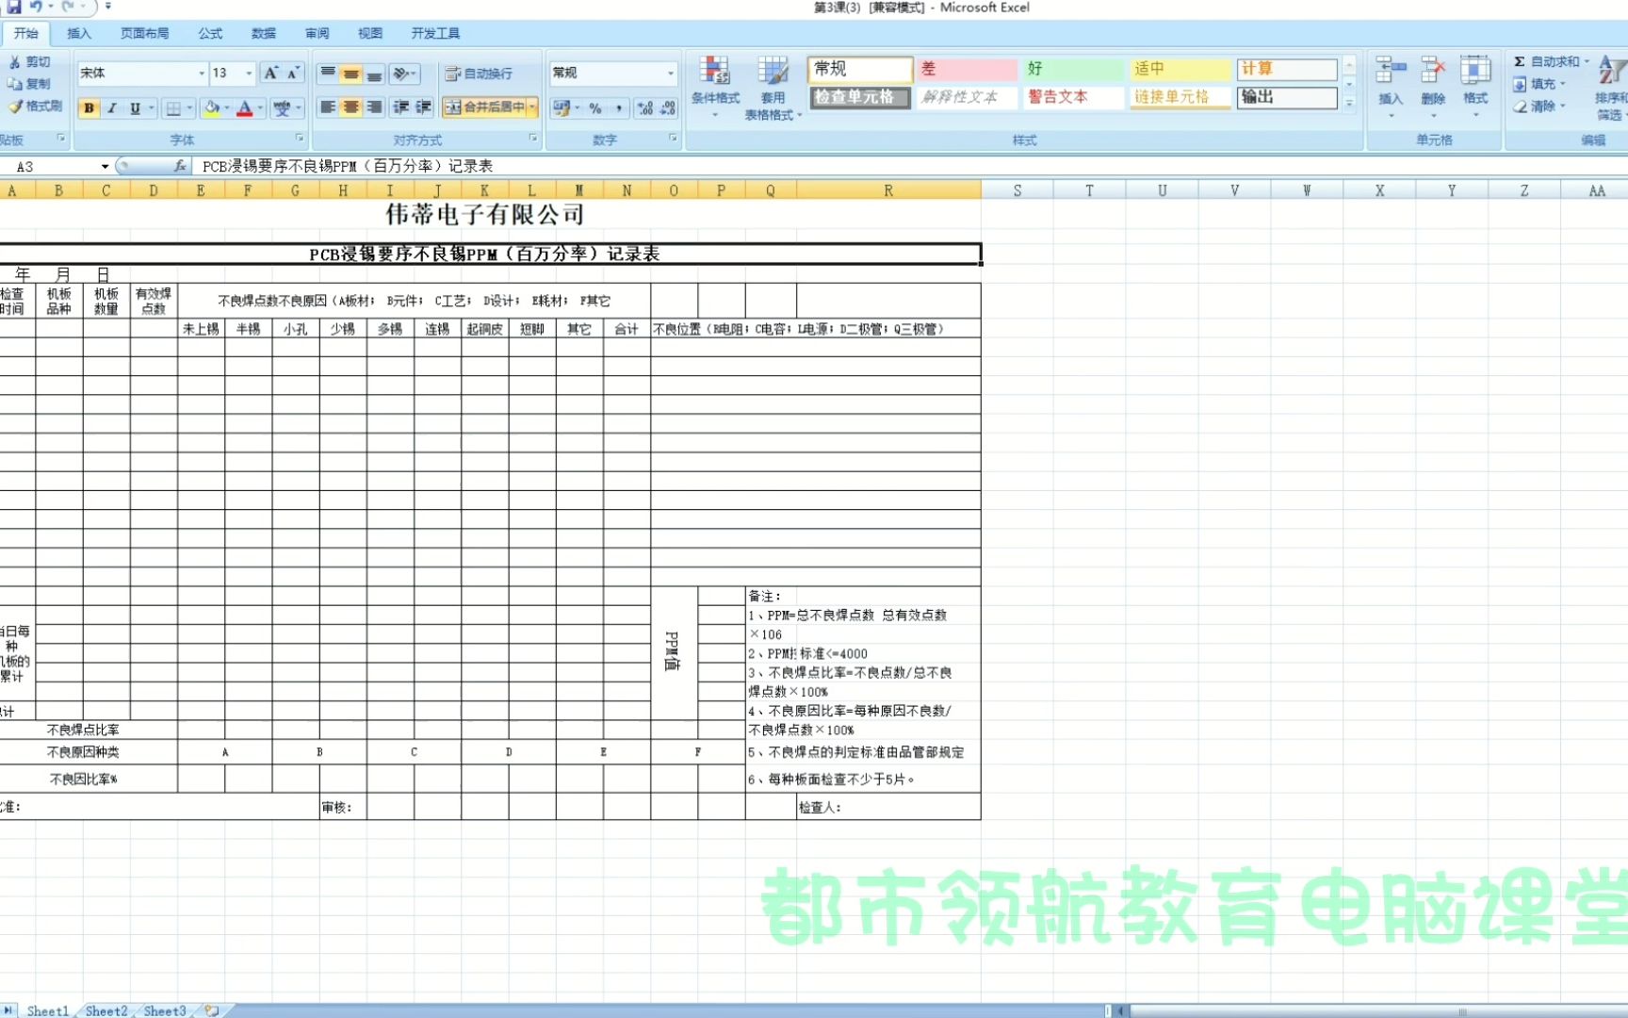Toggle Bold formatting
The height and width of the screenshot is (1018, 1628).
click(89, 107)
